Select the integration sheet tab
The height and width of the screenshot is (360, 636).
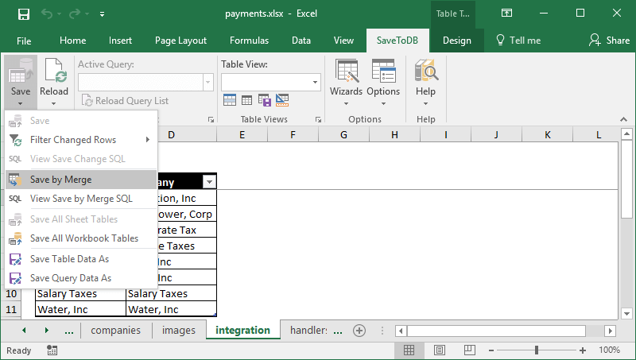click(x=242, y=331)
